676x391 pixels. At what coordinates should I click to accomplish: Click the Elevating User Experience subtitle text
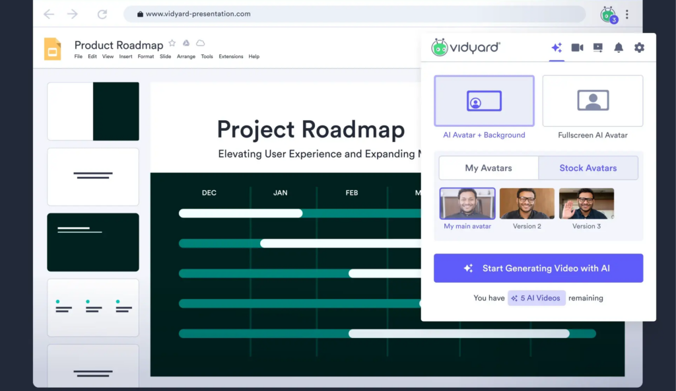pyautogui.click(x=319, y=154)
